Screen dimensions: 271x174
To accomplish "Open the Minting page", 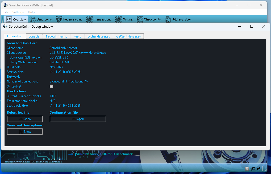I will (124, 19).
